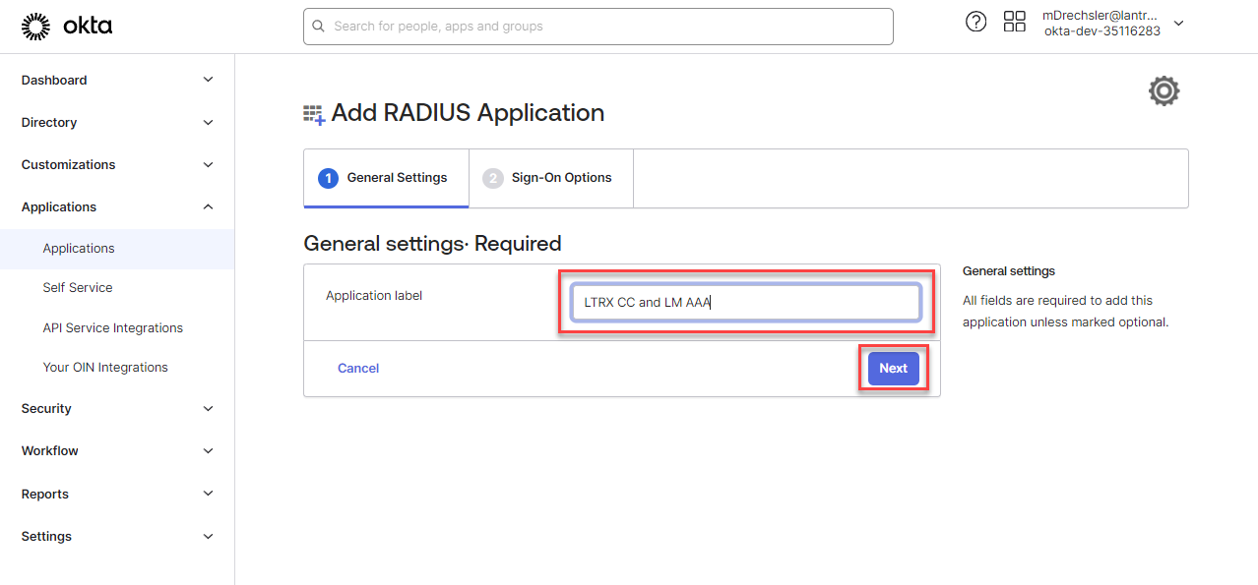The width and height of the screenshot is (1258, 585).
Task: Open the user account dropdown menu
Action: tap(1178, 24)
